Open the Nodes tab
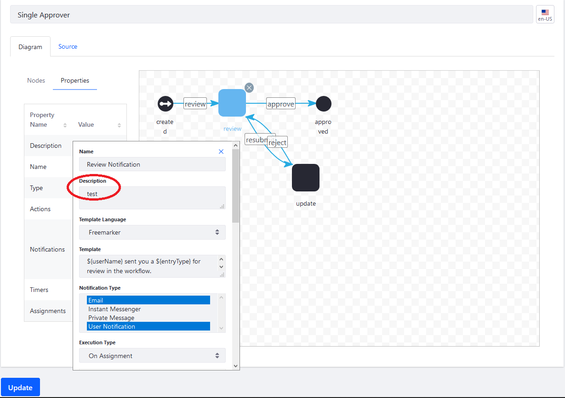 36,80
